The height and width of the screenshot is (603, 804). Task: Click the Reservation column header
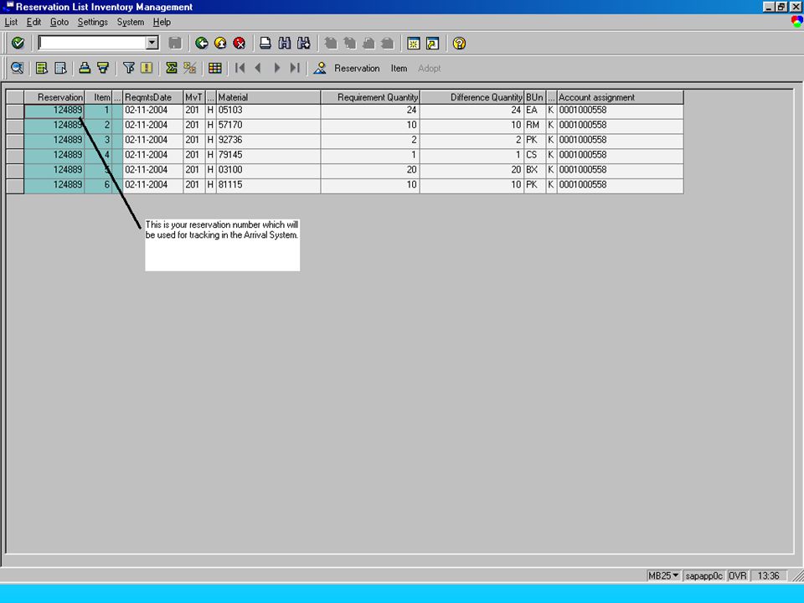click(54, 97)
